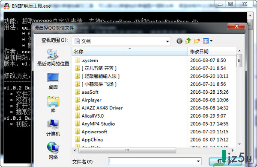The height and width of the screenshot is (167, 257).
Task: Select 最近访问的位置 in the places bar
Action: coord(53,57)
